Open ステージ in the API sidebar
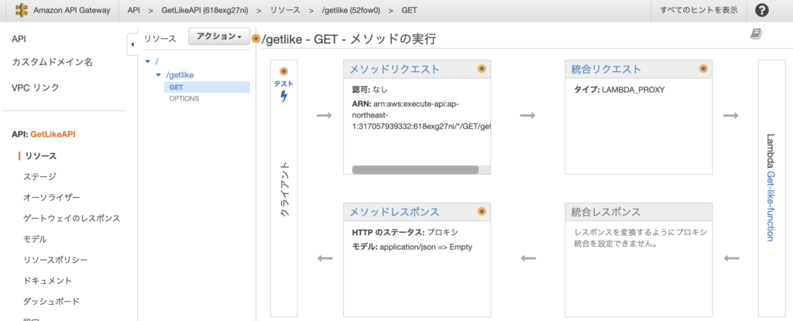Screen dimensions: 793x321 39,177
